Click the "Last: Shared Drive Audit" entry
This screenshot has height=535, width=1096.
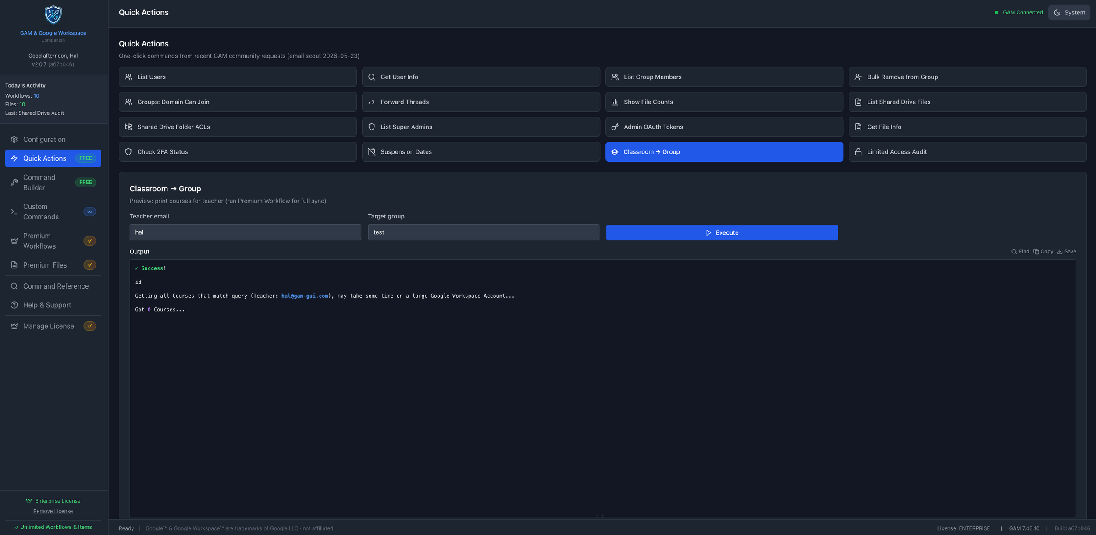35,113
